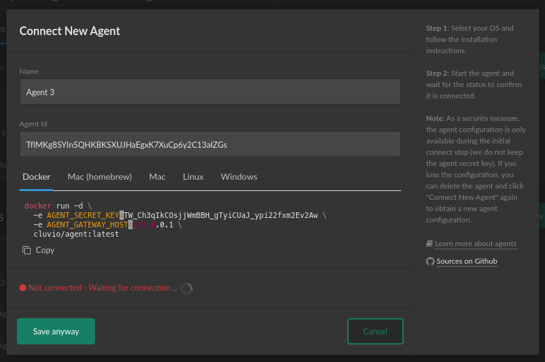Open the Mac (homebrew) tab
Image resolution: width=545 pixels, height=362 pixels.
(x=99, y=177)
